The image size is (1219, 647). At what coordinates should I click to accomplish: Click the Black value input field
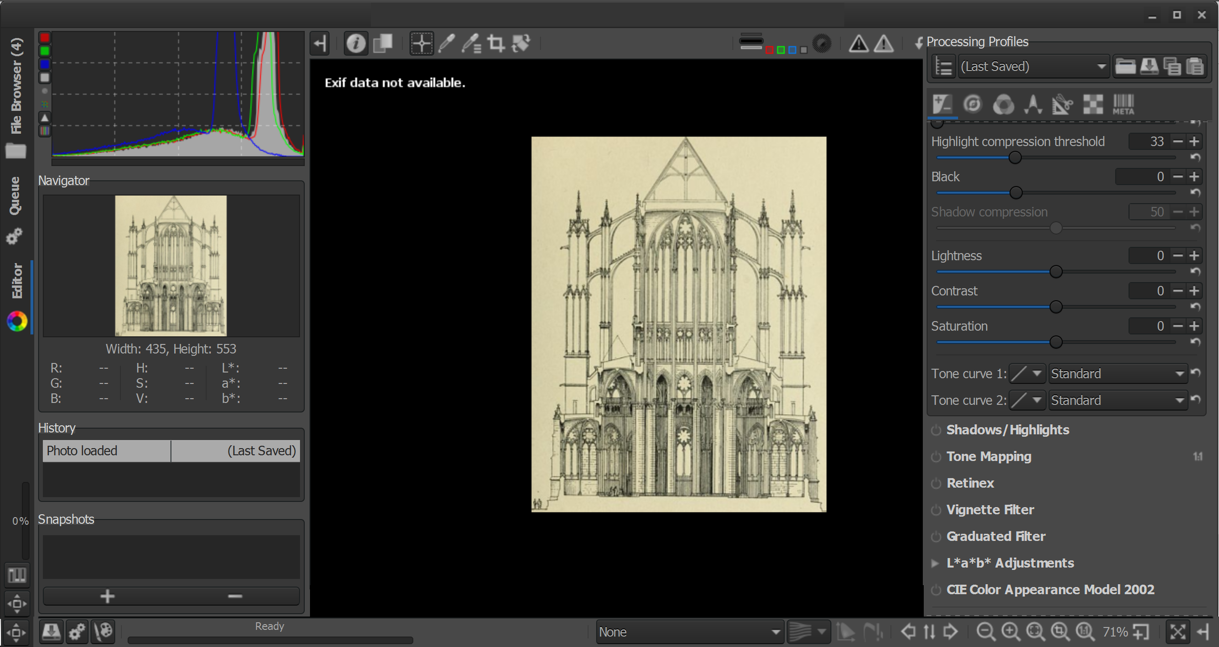(1142, 176)
